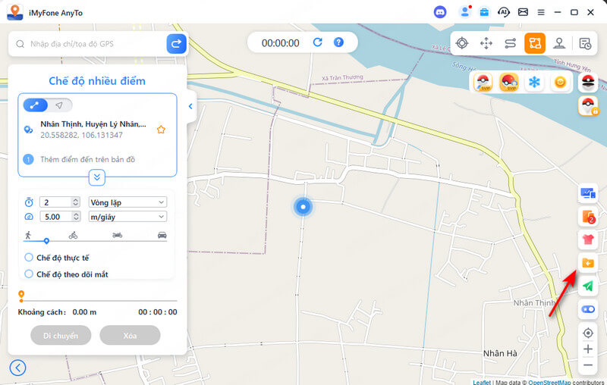The height and width of the screenshot is (385, 607).
Task: Open the hamburger menu in title bar
Action: (541, 12)
